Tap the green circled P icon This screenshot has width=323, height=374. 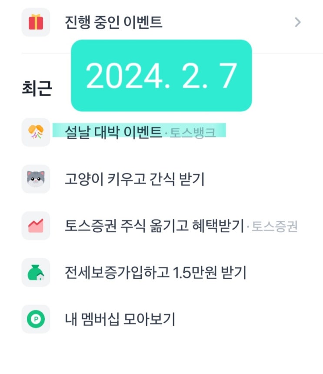coord(36,319)
